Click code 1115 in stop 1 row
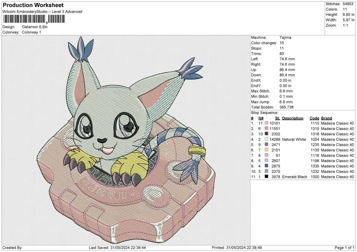Image resolution: width=357 pixels, height=252 pixels. (x=315, y=123)
